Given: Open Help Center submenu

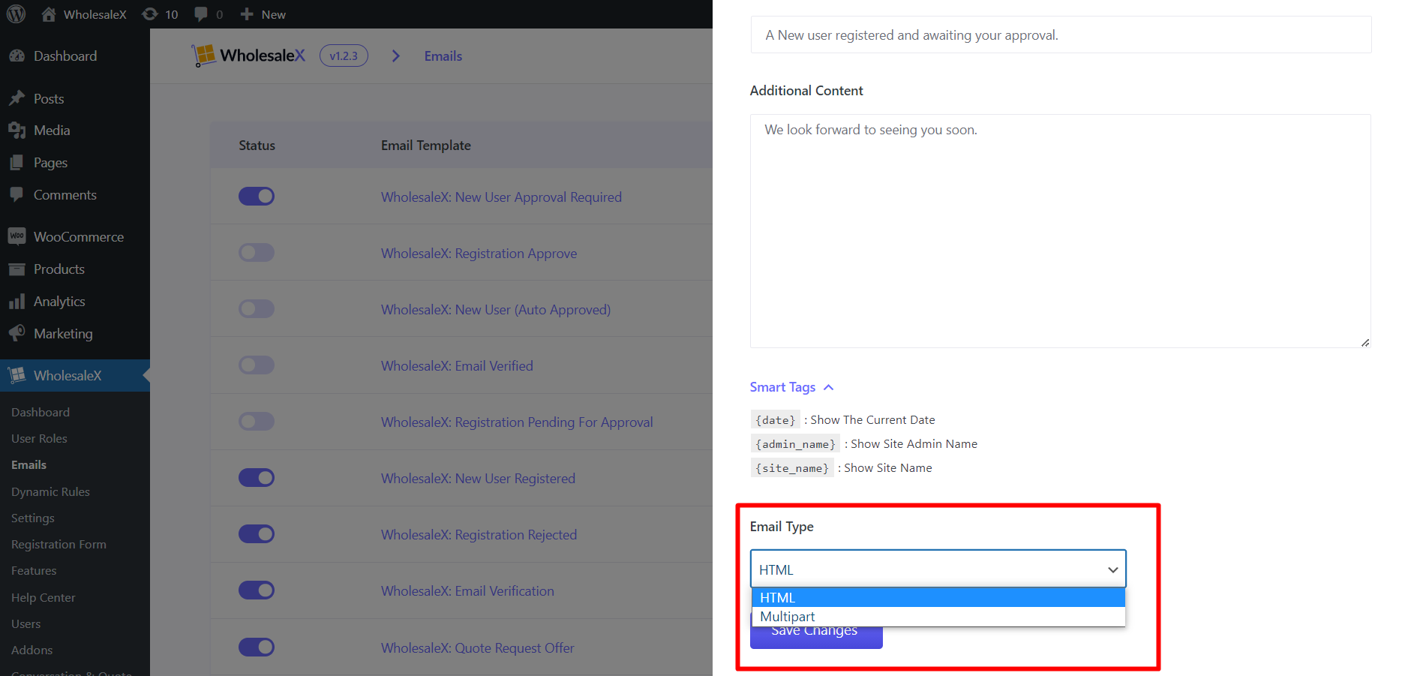Looking at the screenshot, I should coord(44,598).
